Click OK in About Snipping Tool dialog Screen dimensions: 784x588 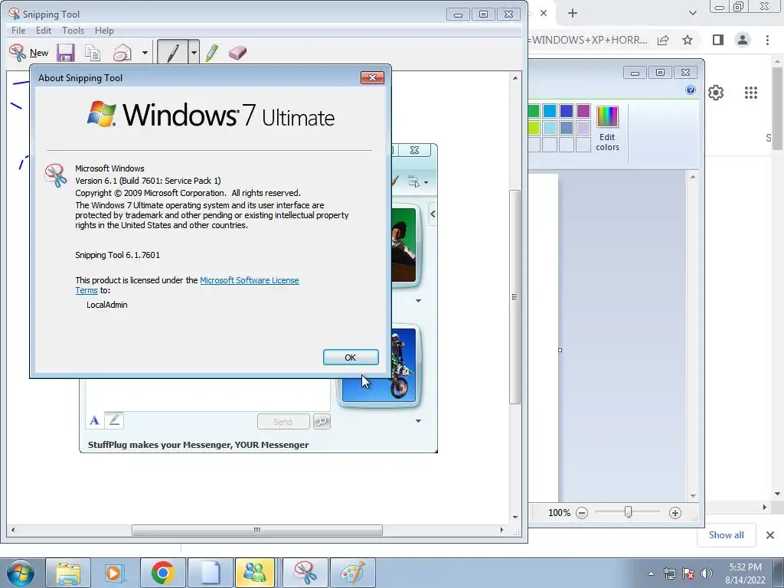pos(351,358)
